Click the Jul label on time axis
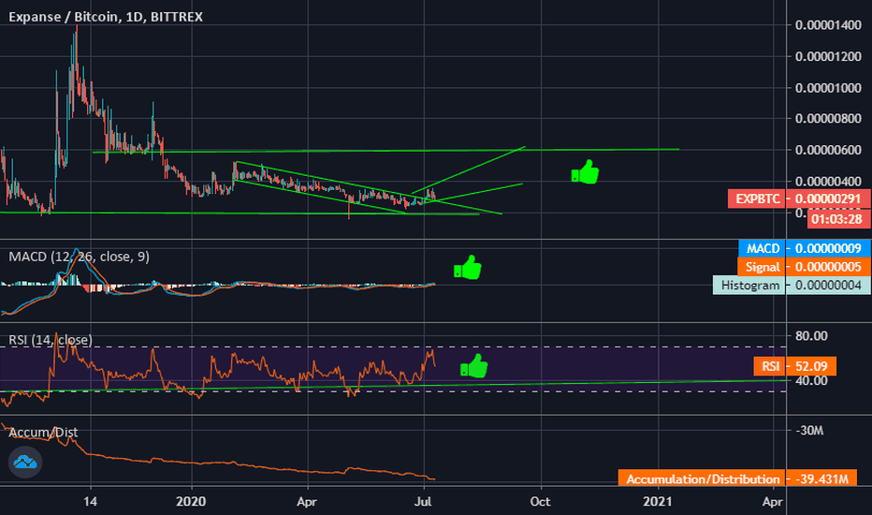 (424, 502)
